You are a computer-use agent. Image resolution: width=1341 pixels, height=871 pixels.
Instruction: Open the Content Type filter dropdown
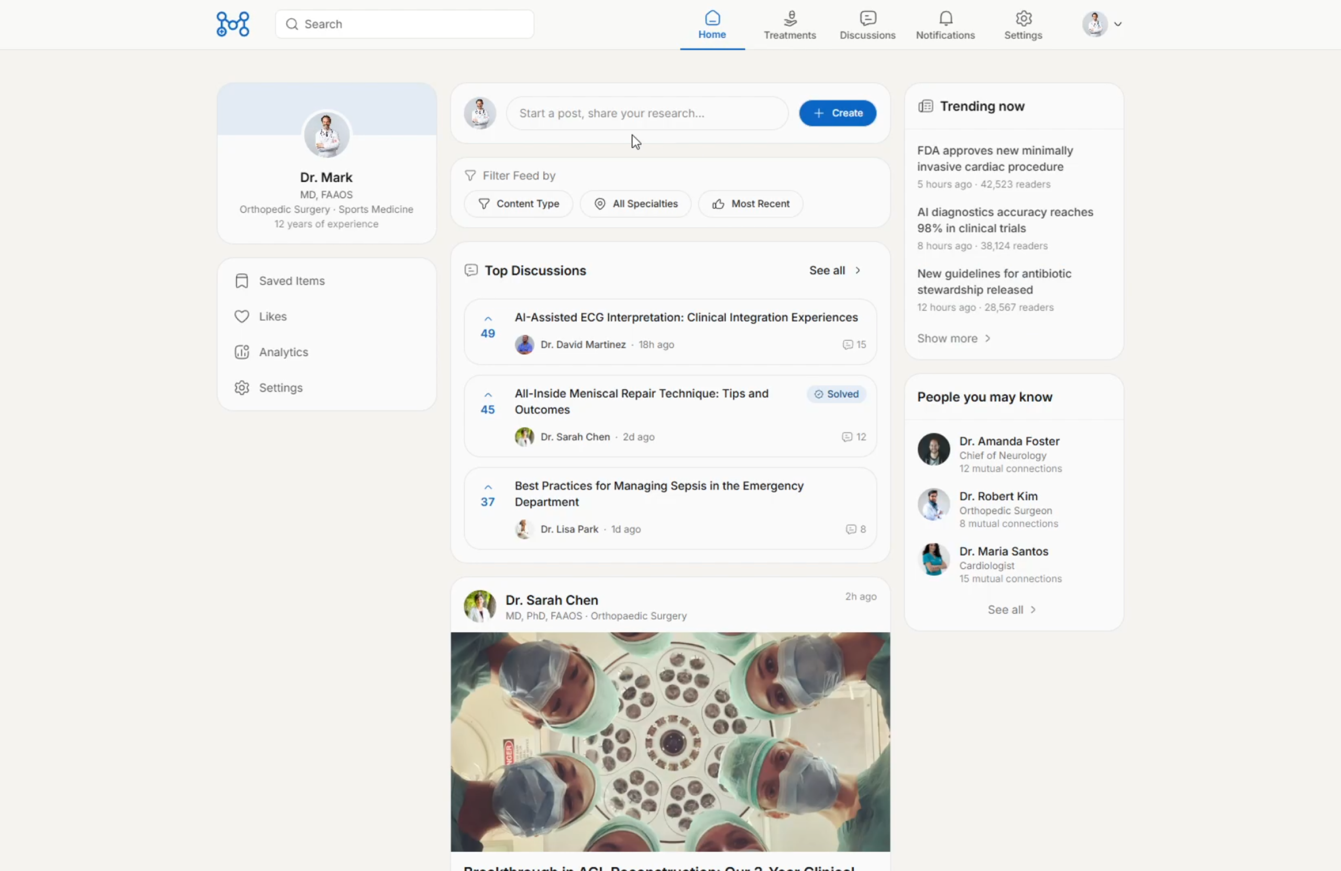tap(519, 204)
